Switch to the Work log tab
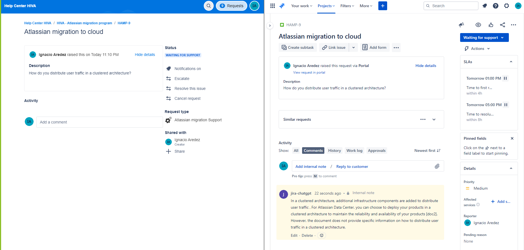Screen dimensions: 524x250 [x=354, y=150]
